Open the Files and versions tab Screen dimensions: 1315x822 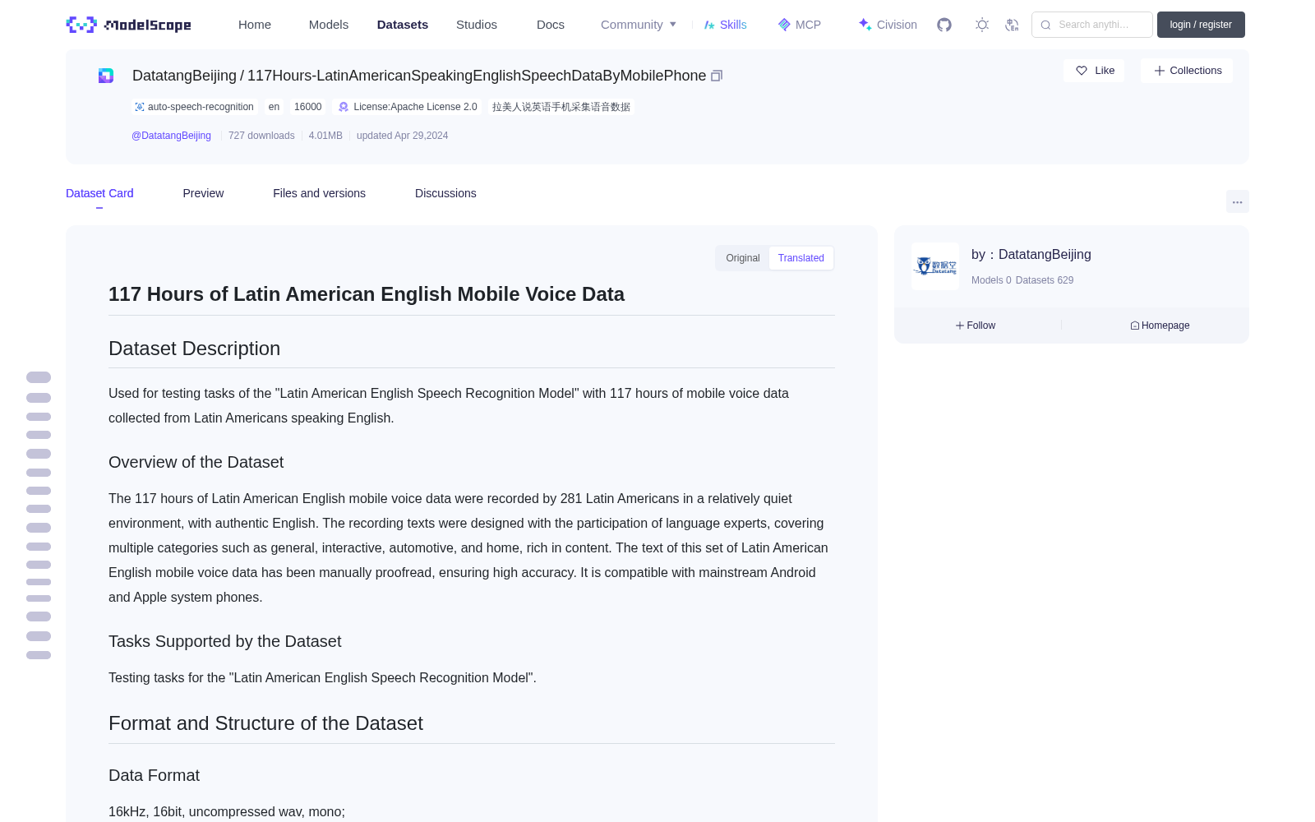(x=319, y=193)
